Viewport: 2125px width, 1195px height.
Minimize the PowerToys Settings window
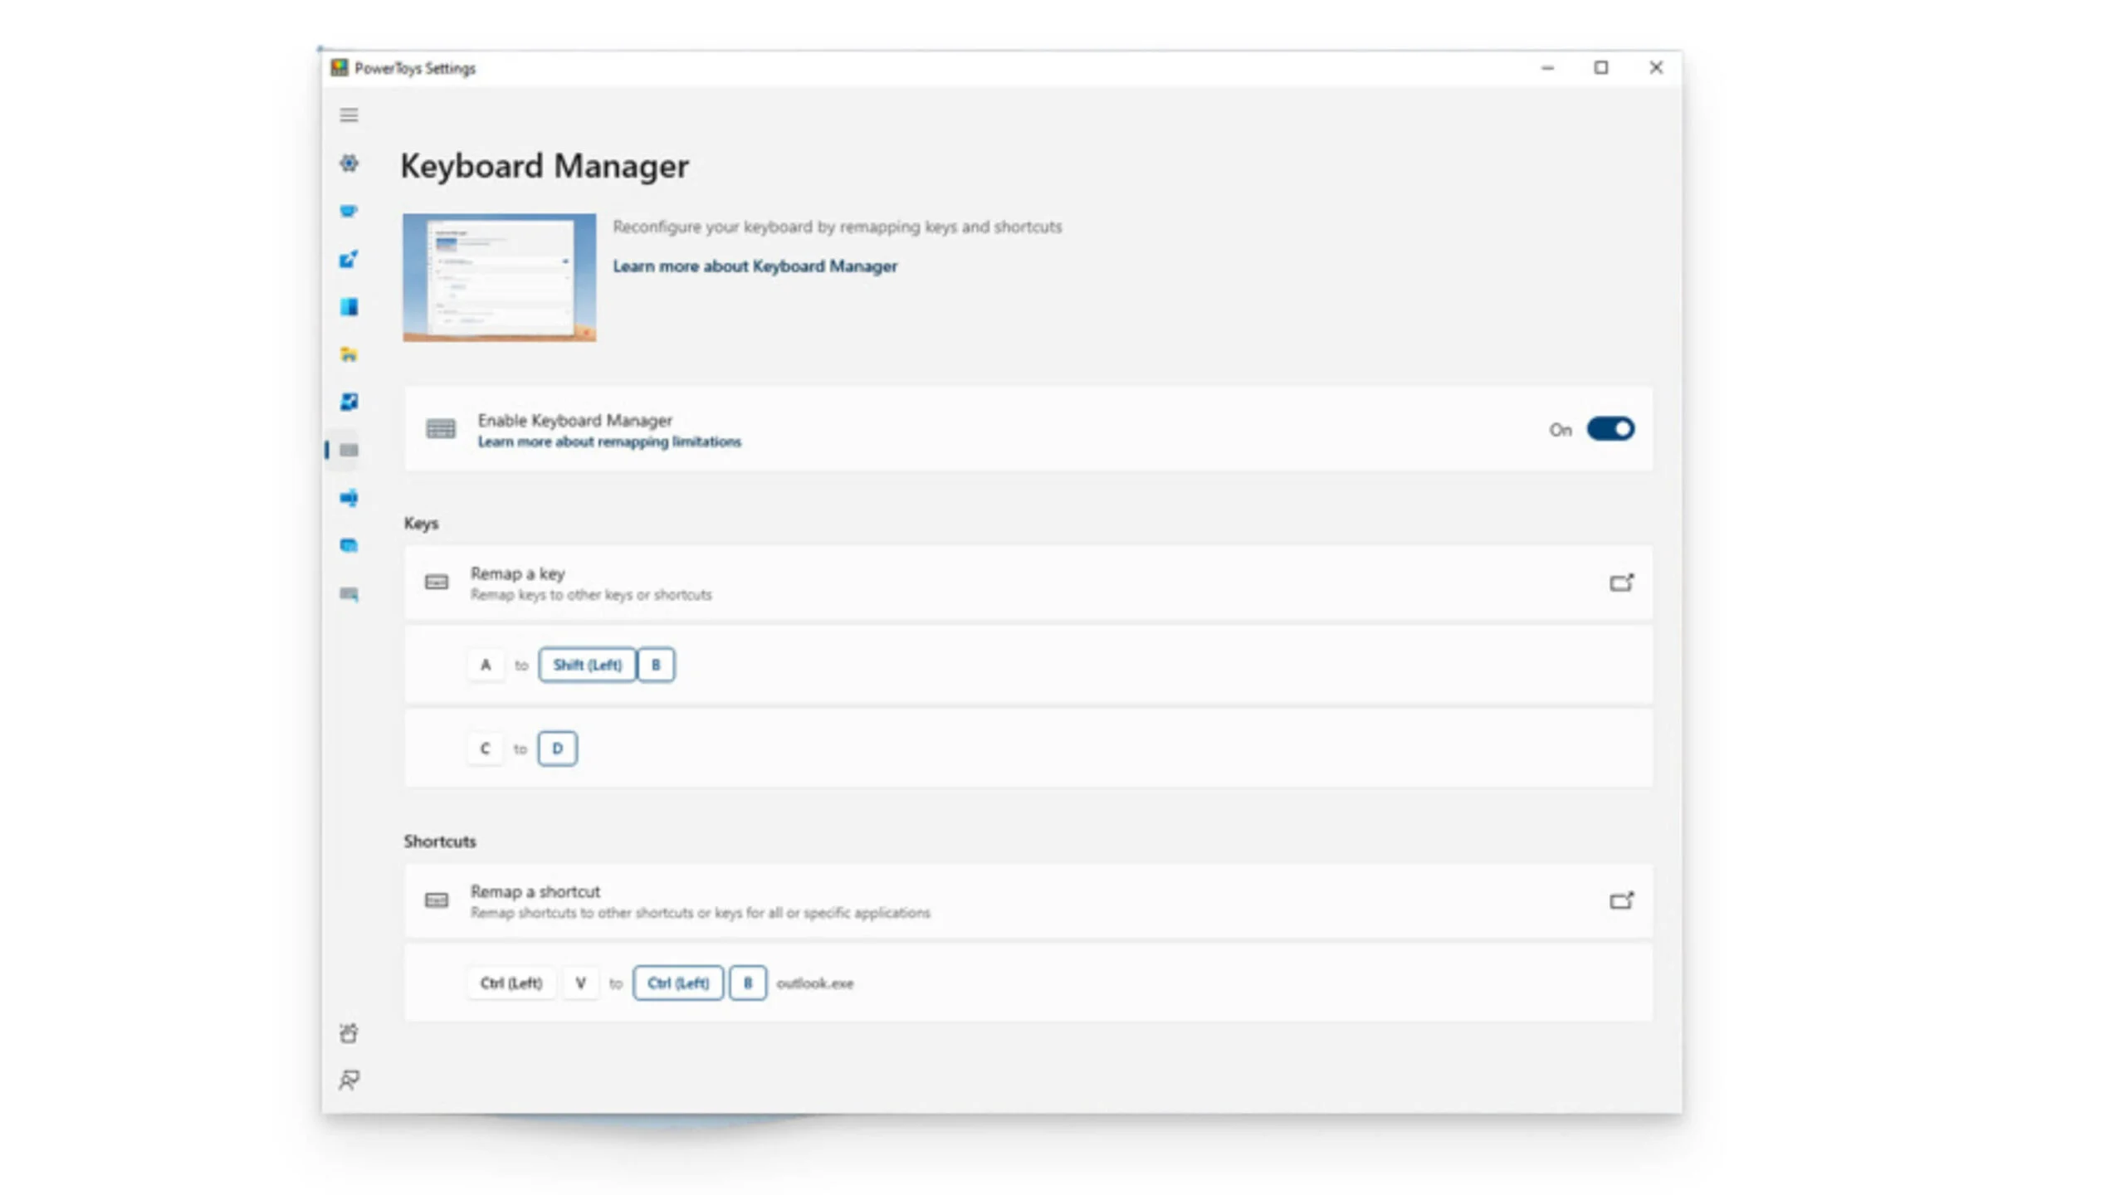[1547, 68]
